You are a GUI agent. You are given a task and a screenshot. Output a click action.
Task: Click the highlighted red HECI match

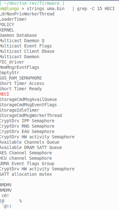click(4, 94)
